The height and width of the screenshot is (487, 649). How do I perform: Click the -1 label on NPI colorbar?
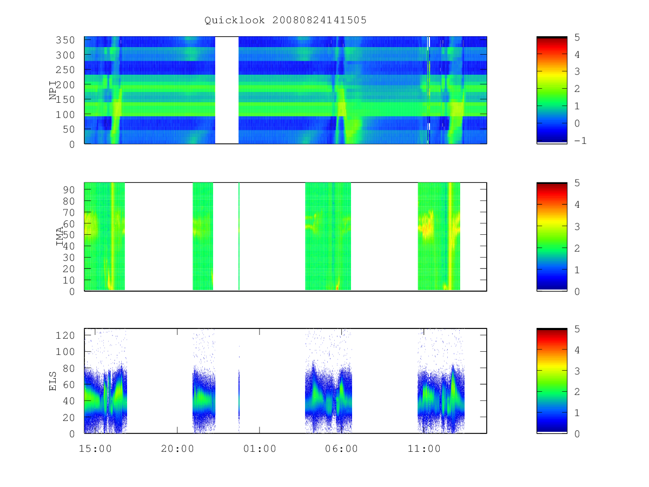coord(581,140)
